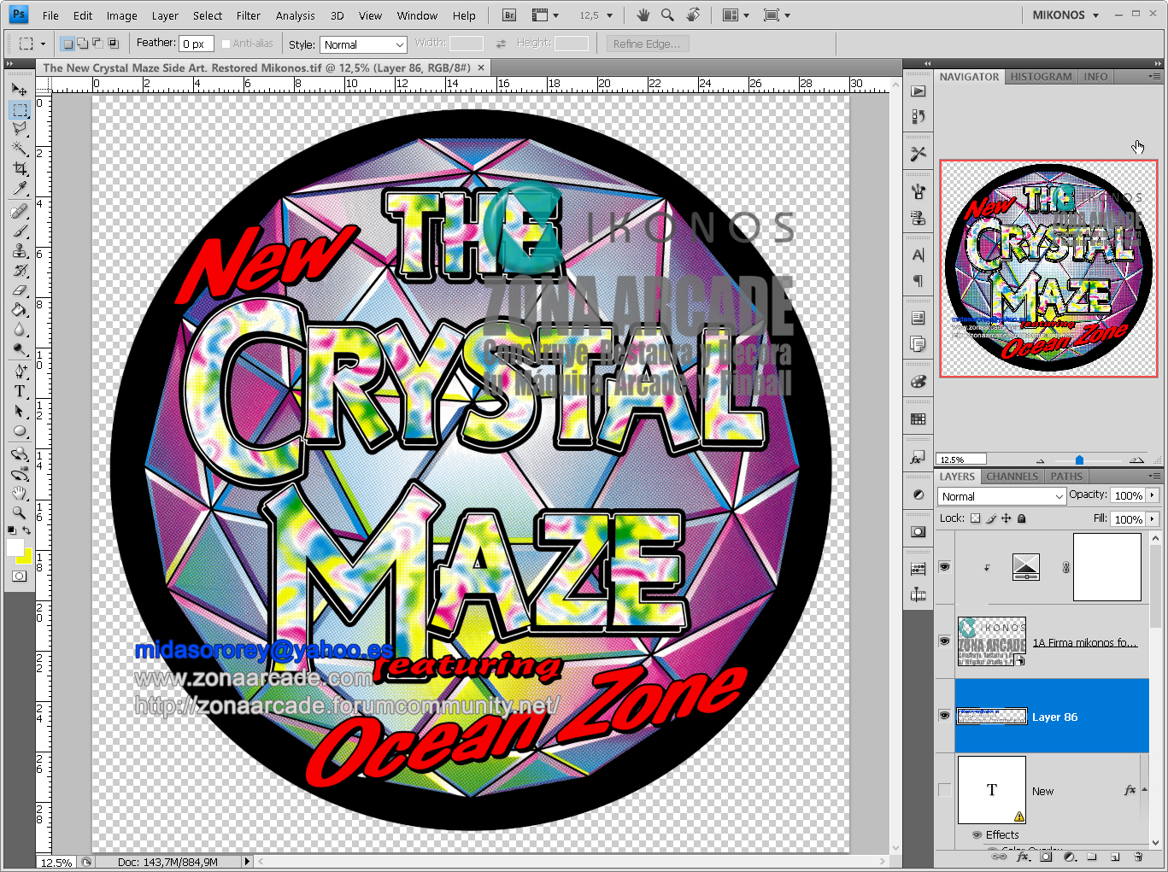Pick the Eyedropper tool
This screenshot has width=1168, height=872.
pyautogui.click(x=20, y=188)
